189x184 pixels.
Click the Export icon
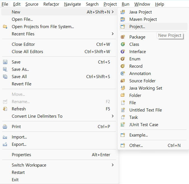tap(5, 144)
